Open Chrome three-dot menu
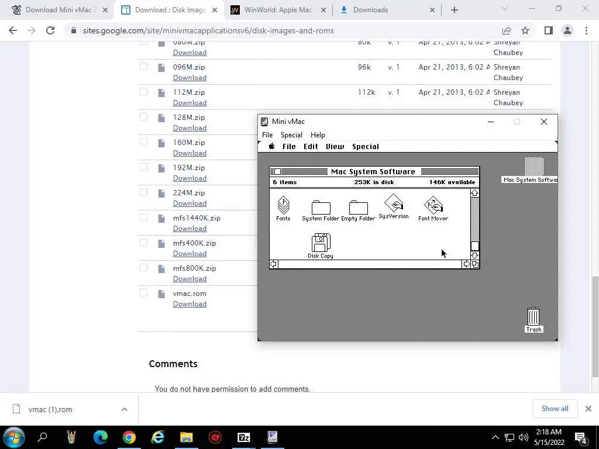 586,30
